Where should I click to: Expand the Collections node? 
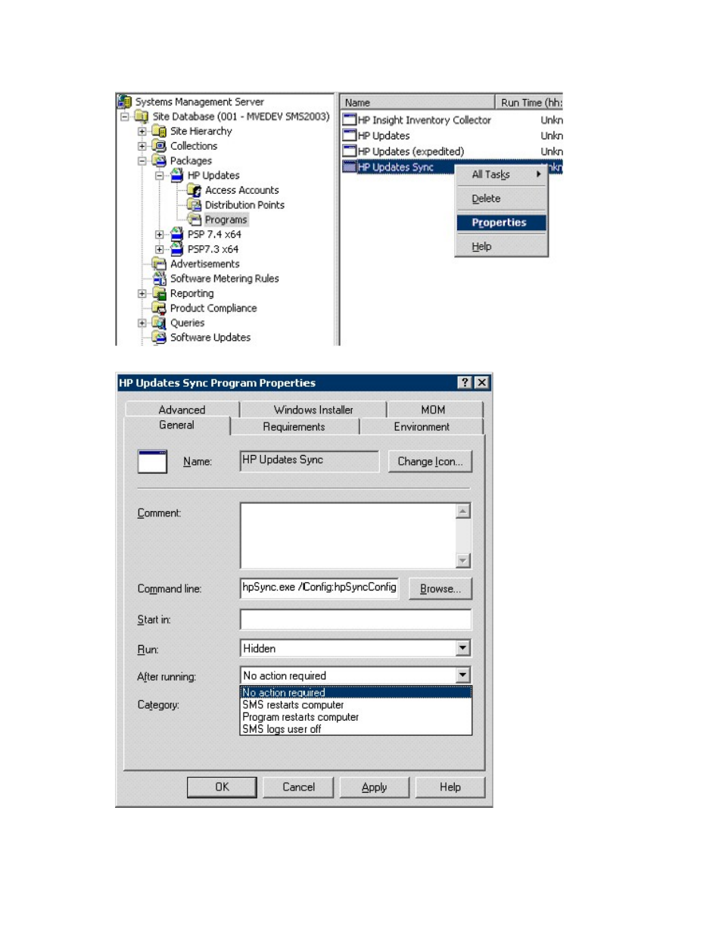click(142, 146)
